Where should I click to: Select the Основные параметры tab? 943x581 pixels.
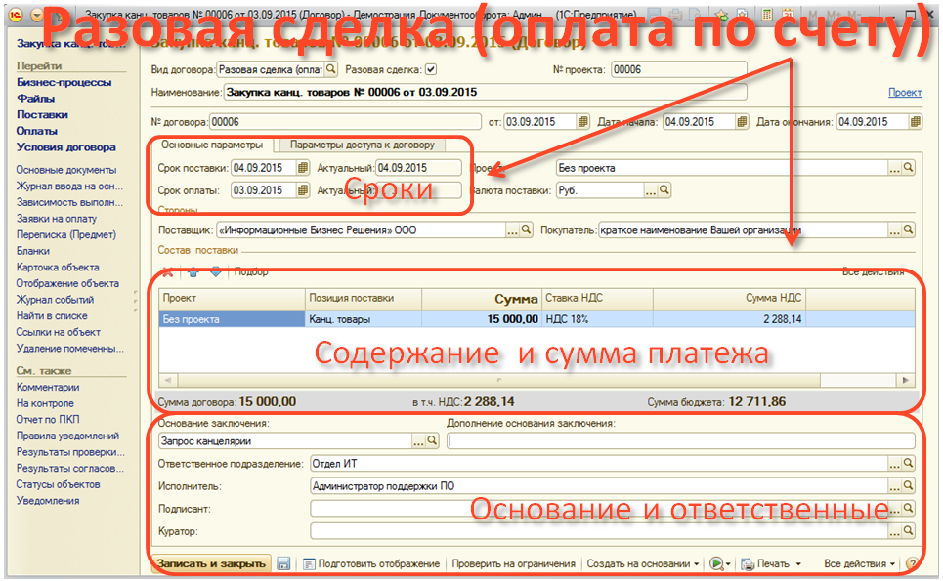coord(211,145)
